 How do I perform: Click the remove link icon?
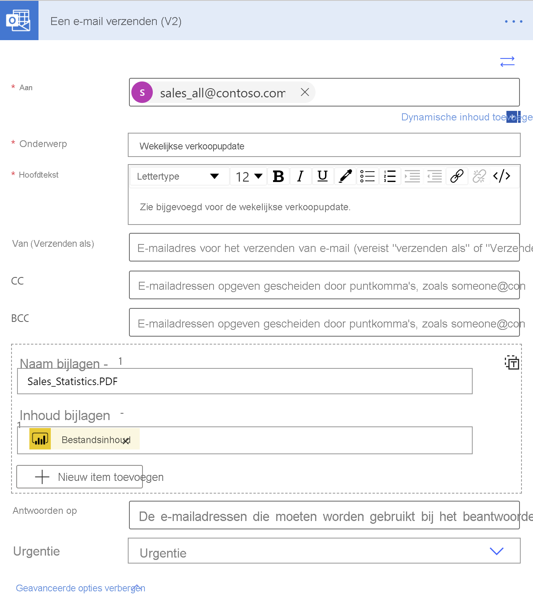pos(479,176)
